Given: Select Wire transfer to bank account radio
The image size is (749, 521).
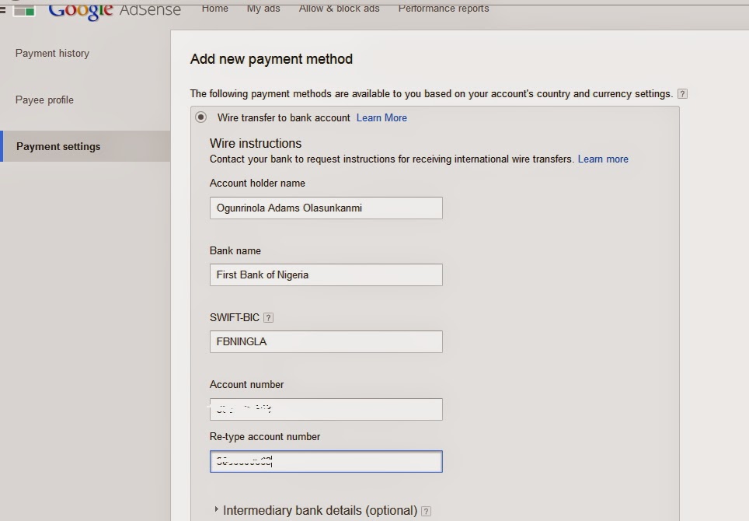Looking at the screenshot, I should pyautogui.click(x=201, y=117).
